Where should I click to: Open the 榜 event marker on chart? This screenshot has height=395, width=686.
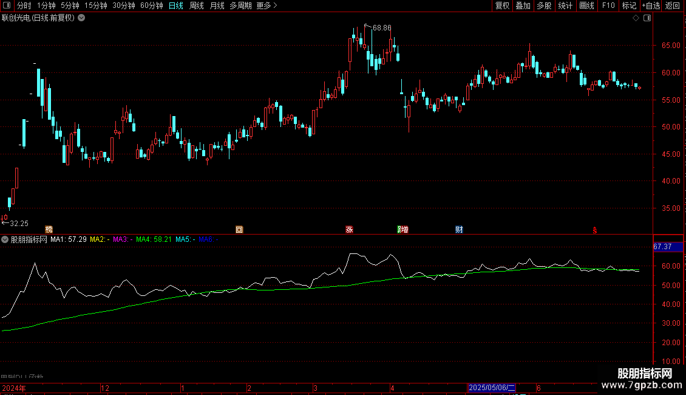(49, 230)
